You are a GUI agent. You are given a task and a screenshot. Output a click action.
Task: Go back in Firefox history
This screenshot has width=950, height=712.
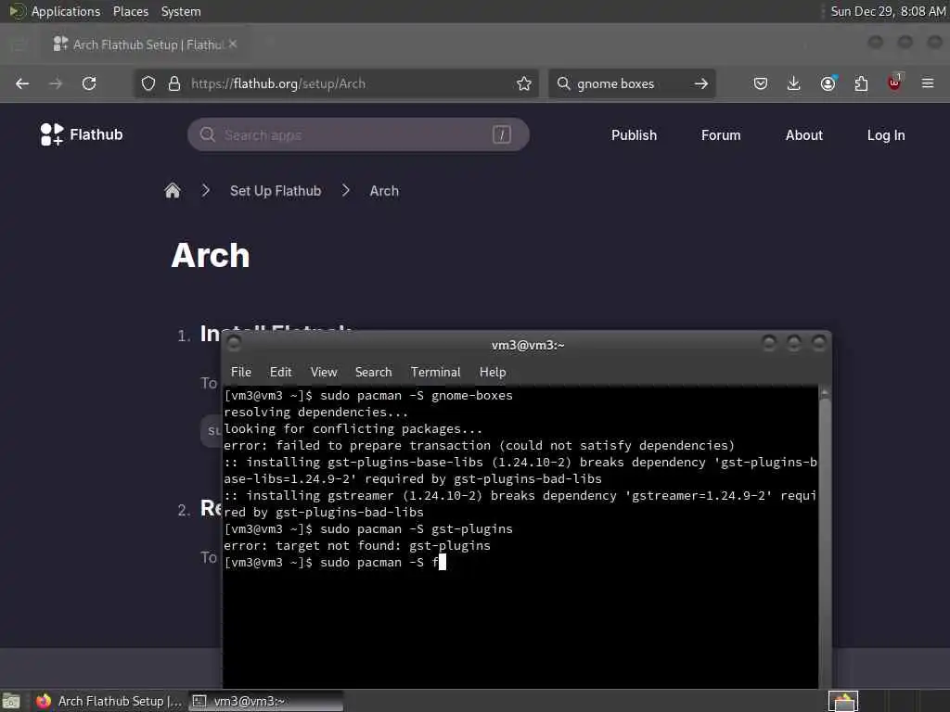click(x=22, y=83)
